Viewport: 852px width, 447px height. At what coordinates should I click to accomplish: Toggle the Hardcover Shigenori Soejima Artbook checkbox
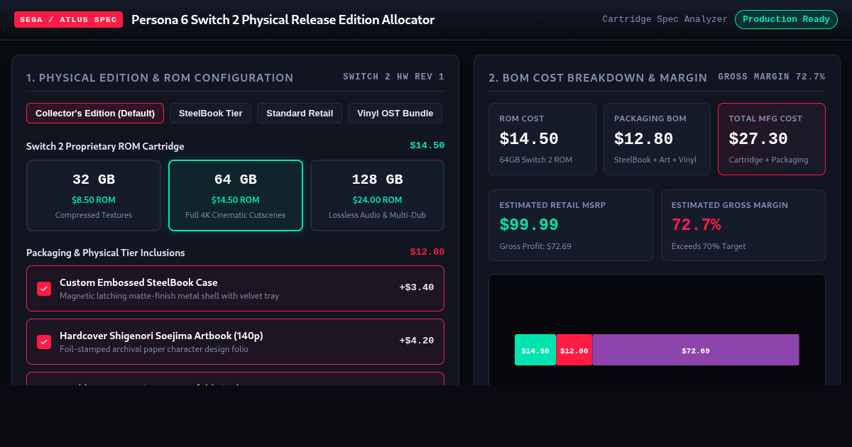pyautogui.click(x=44, y=342)
